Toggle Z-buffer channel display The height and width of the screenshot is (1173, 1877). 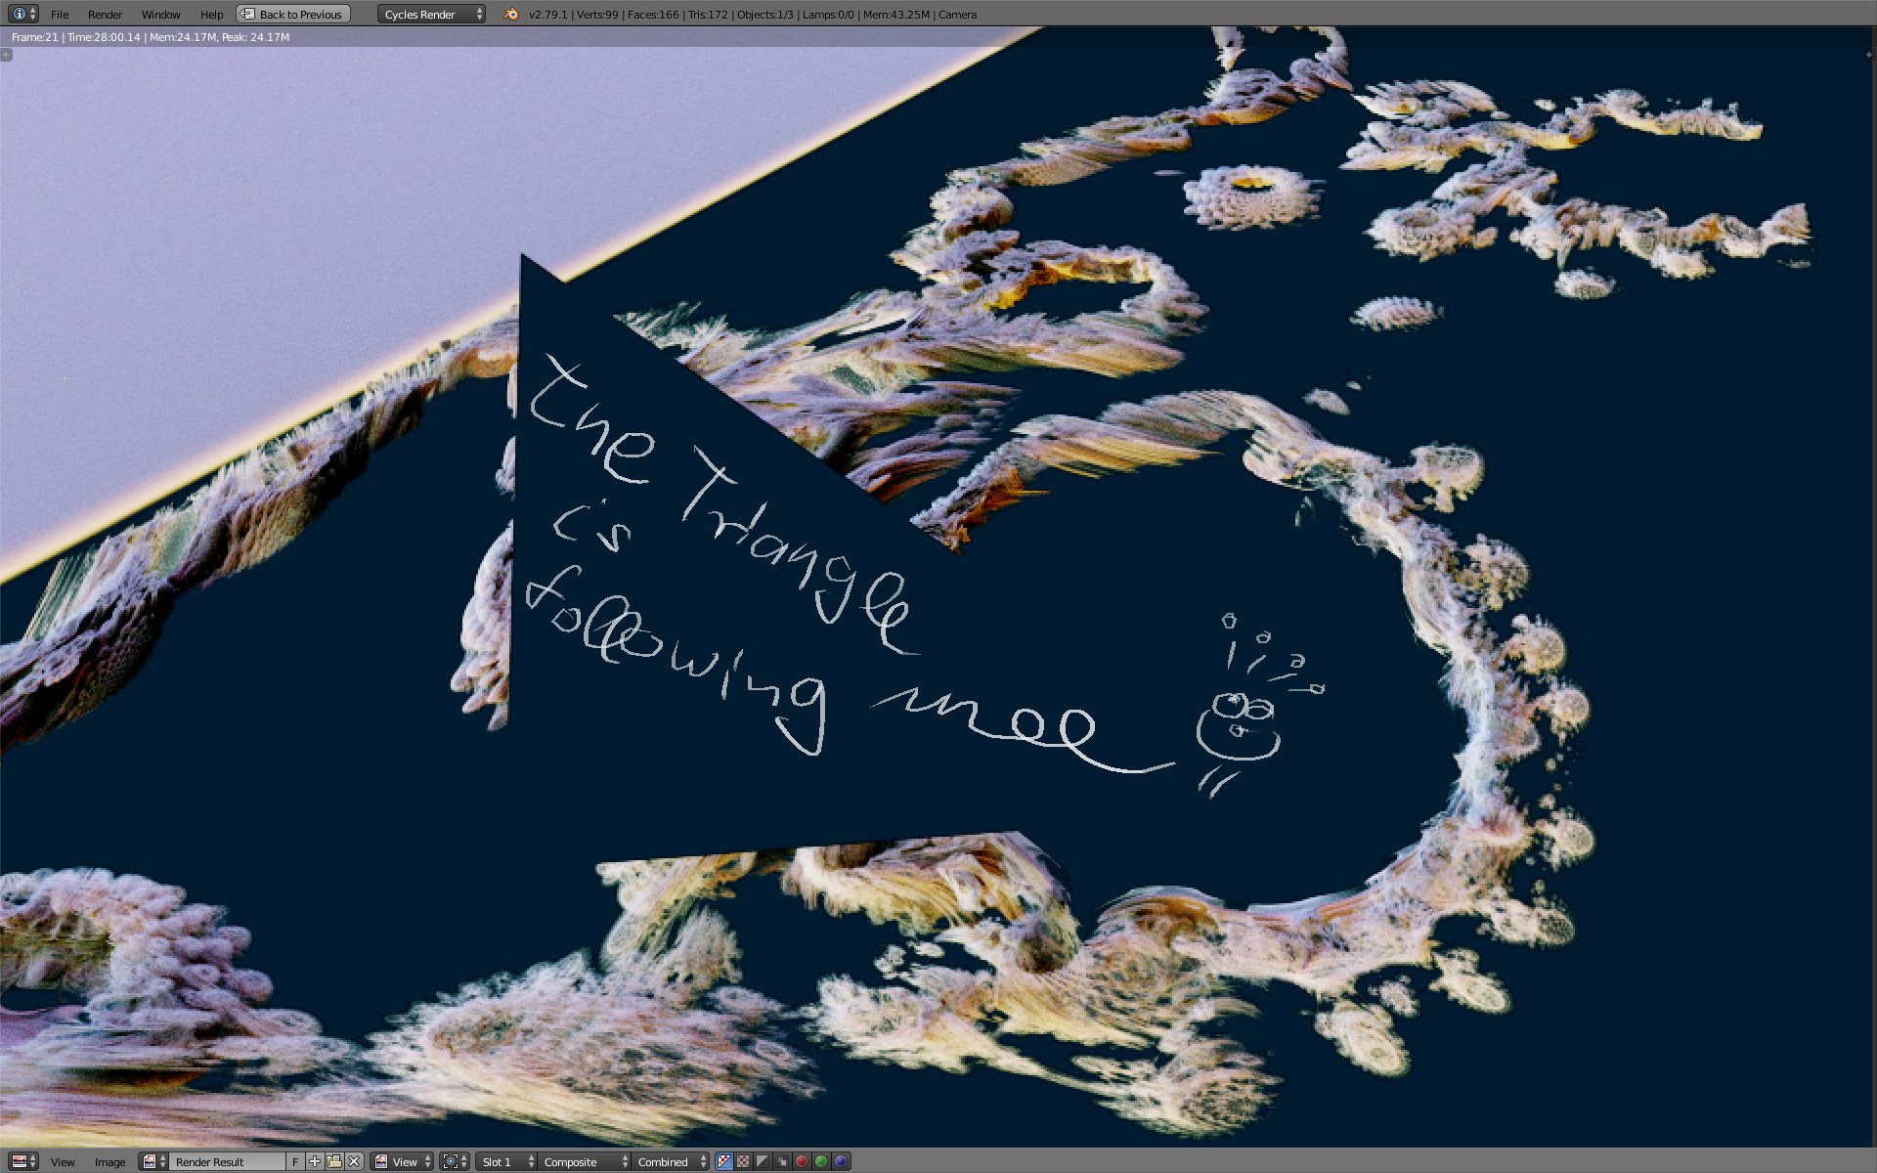[782, 1161]
